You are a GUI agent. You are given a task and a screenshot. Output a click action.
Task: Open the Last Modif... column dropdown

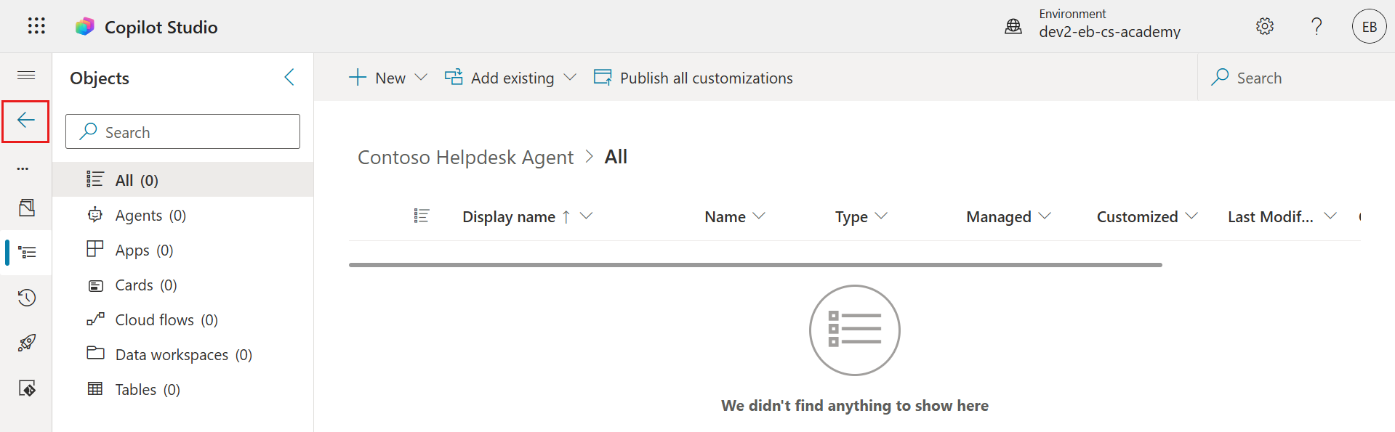click(1330, 216)
